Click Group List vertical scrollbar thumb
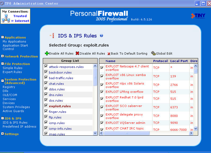Viewport: 211px width, 153px height. [x=95, y=77]
